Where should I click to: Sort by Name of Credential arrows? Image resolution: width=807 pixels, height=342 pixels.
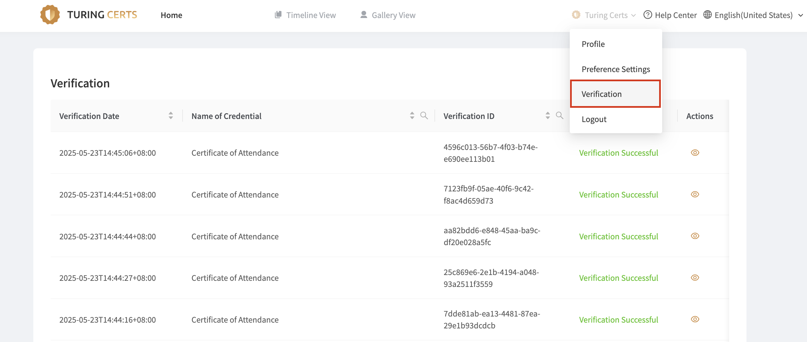[x=412, y=116]
